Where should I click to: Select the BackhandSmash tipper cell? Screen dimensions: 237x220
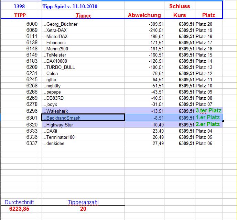83,118
